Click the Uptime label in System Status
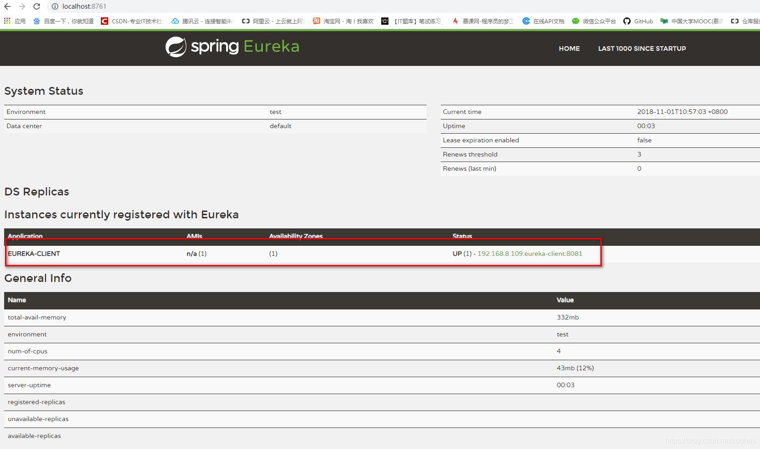760x449 pixels. 454,126
